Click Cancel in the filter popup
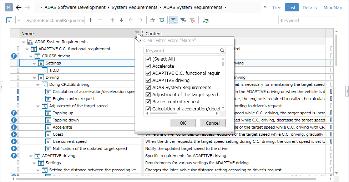Viewport: 349px width, 182px height. pyautogui.click(x=213, y=123)
